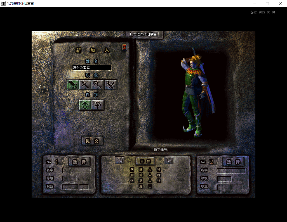This screenshot has width=287, height=222.
Task: Click the 选择 button for slot No 1
Action: pyautogui.click(x=79, y=162)
